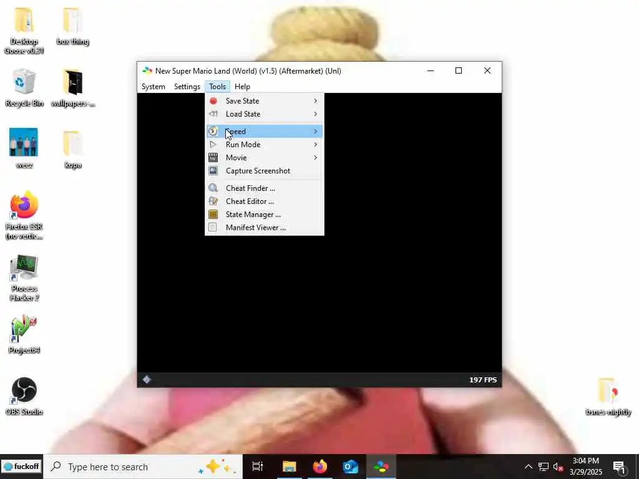Click the bsnes app icon in the title bar

(x=147, y=71)
